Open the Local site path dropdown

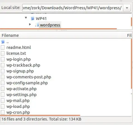pos(127,8)
